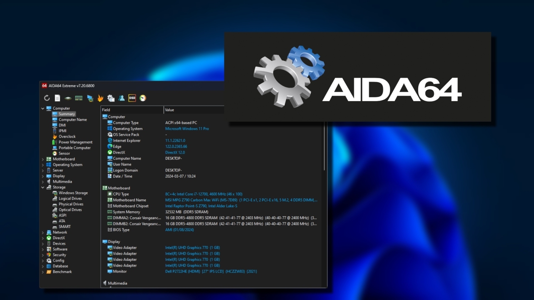Open preferences gear checklist toolbar icon

tap(111, 98)
